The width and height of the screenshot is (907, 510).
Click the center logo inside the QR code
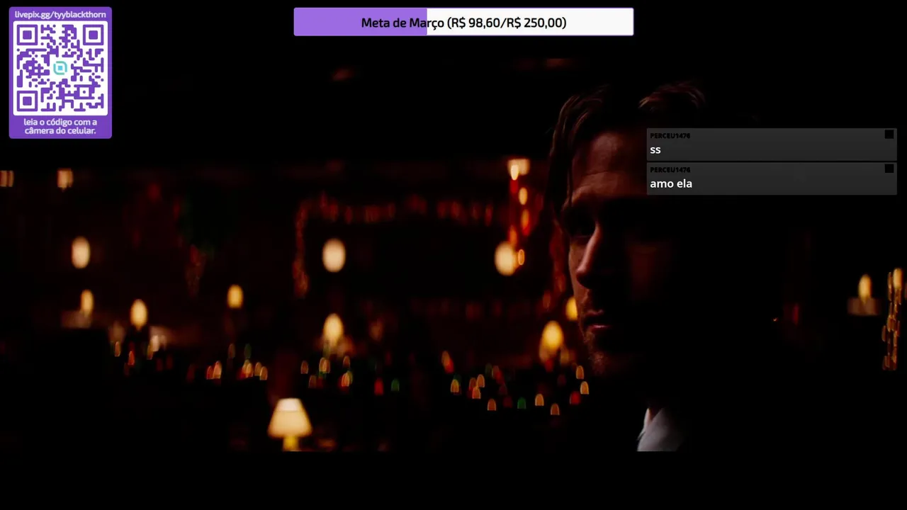[x=60, y=68]
